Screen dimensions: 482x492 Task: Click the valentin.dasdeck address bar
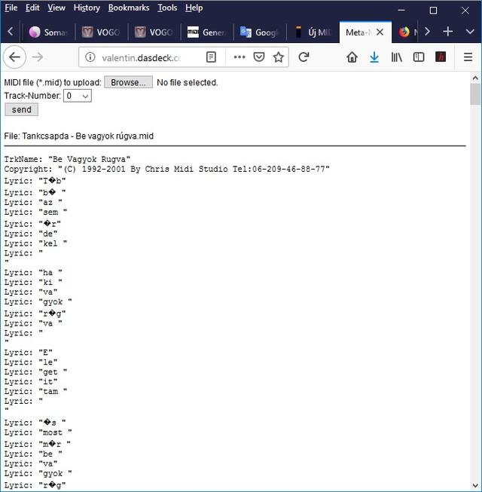(x=142, y=57)
